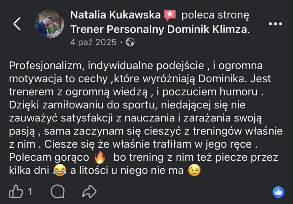293x204 pixels.
Task: Visit Trener Personalny Dominik Klimza page
Action: (x=160, y=29)
